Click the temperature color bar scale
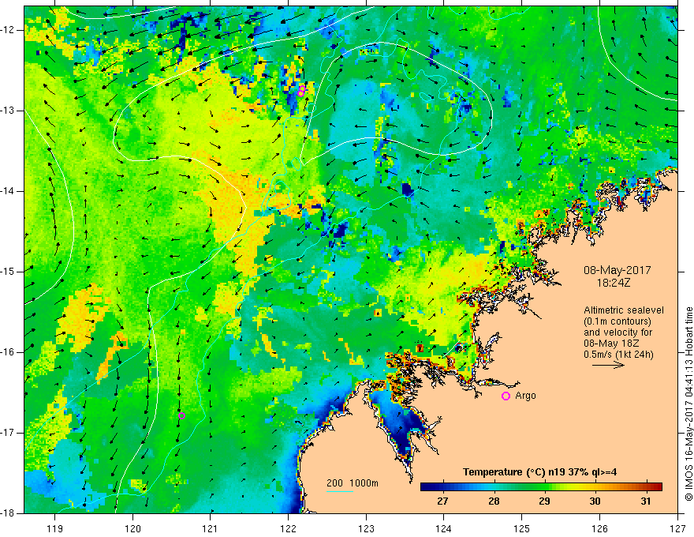The height and width of the screenshot is (537, 694). pyautogui.click(x=541, y=486)
